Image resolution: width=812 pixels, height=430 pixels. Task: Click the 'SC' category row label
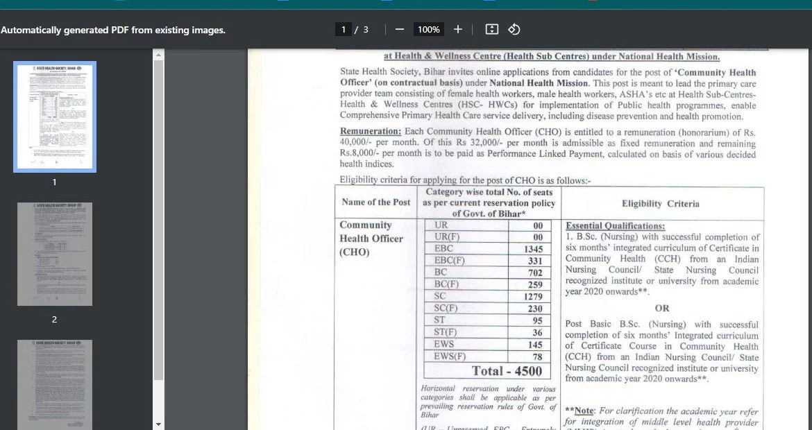(x=440, y=296)
